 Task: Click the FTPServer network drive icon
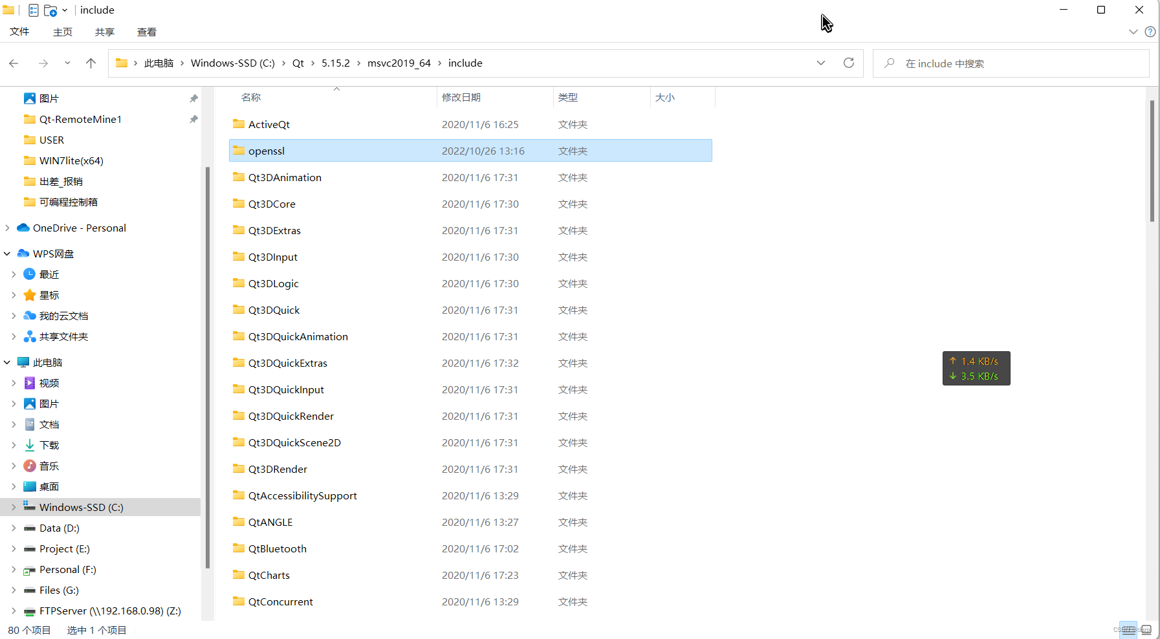[30, 611]
